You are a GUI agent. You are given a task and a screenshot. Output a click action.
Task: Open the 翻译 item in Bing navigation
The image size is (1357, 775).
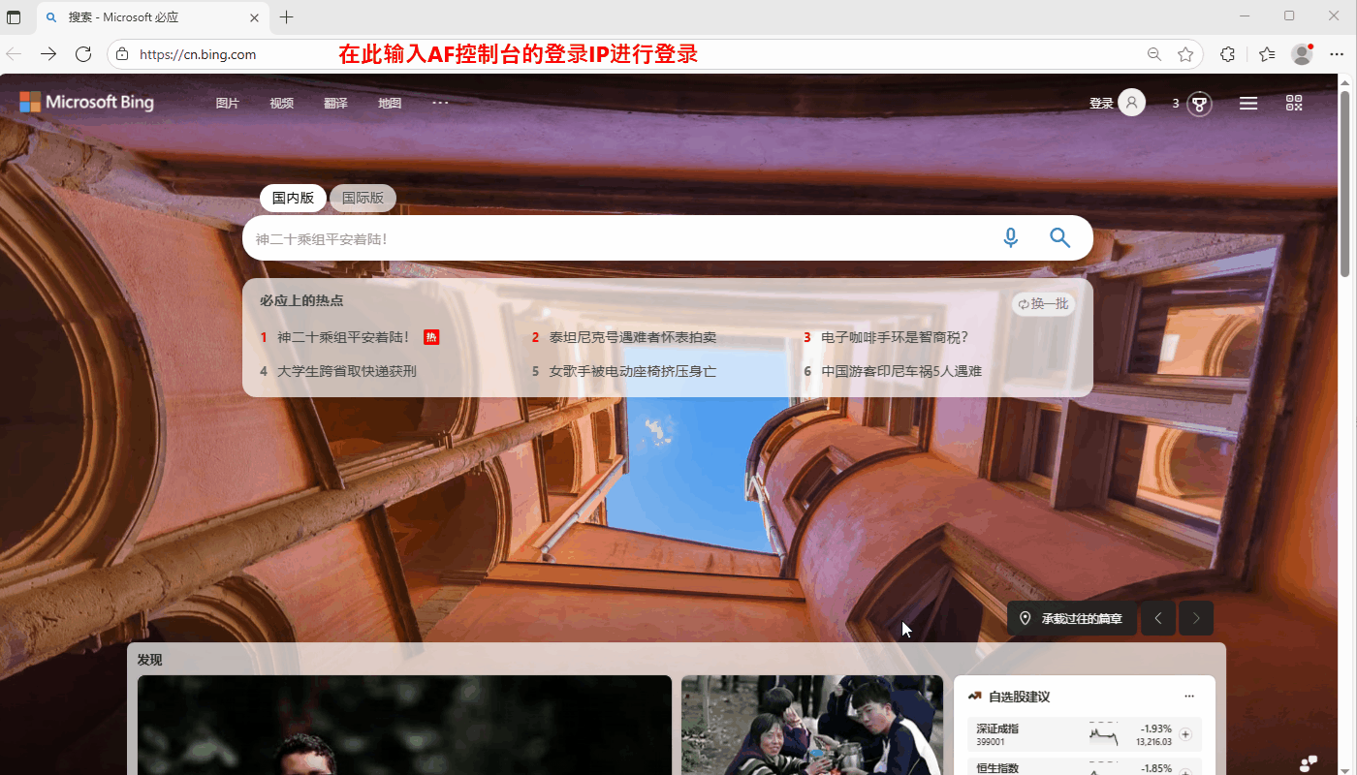[335, 104]
